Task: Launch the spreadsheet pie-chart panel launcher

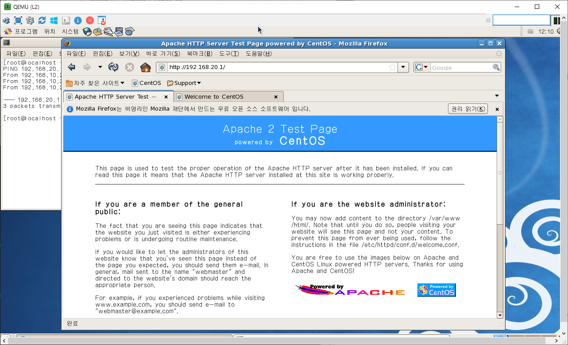Action: (x=129, y=31)
